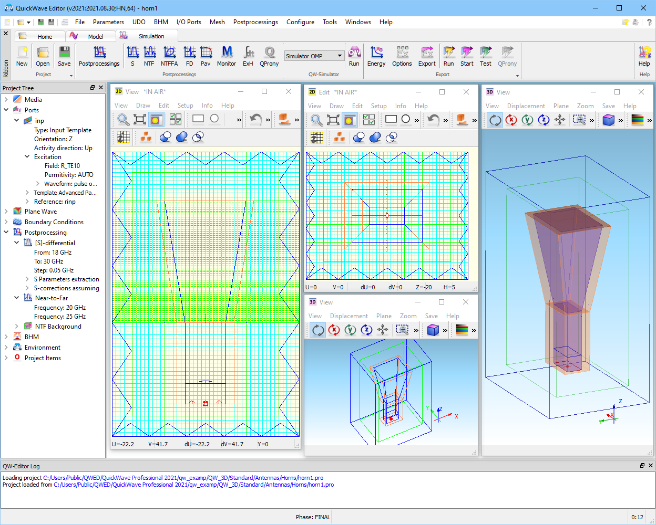Toggle free rotation mode in large 3D View
Screen dimensions: 656x525
click(x=495, y=120)
